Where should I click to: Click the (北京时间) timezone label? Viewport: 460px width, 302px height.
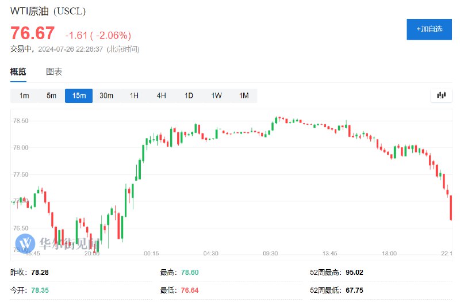point(123,49)
